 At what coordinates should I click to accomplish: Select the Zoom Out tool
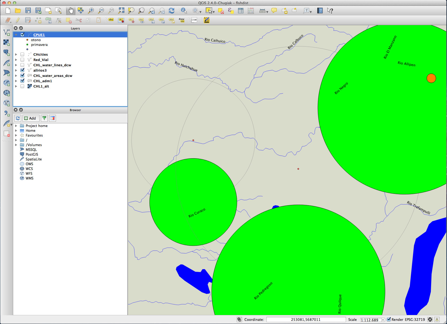[x=101, y=11]
